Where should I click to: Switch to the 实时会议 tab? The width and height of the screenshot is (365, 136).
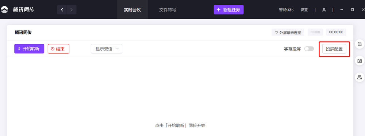coord(132,10)
